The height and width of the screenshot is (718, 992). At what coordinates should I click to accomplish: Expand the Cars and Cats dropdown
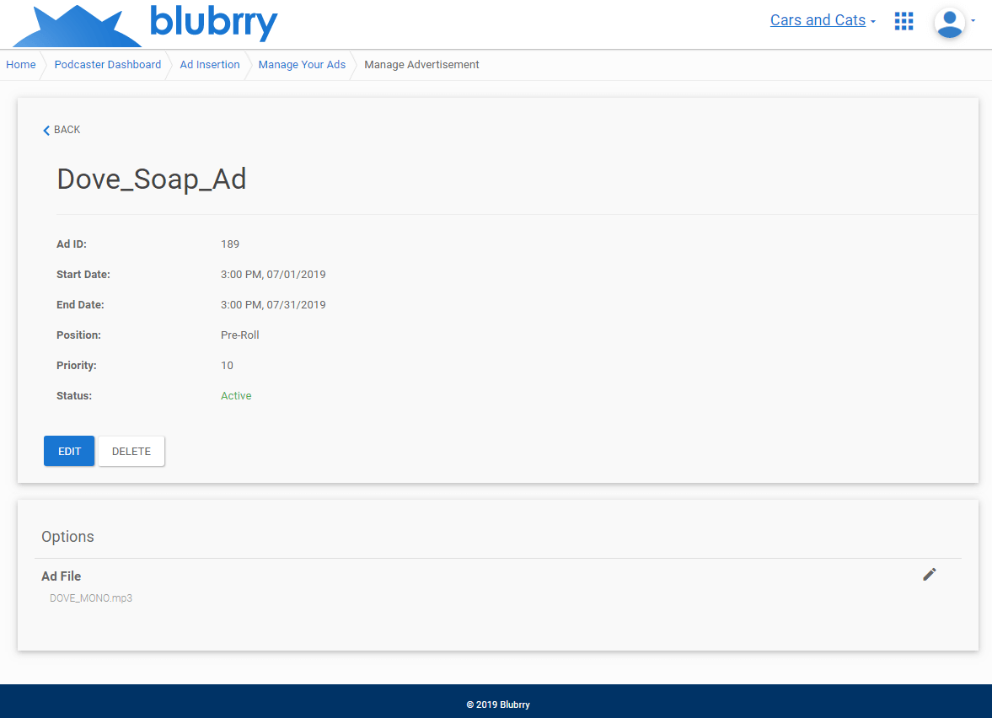pos(823,20)
